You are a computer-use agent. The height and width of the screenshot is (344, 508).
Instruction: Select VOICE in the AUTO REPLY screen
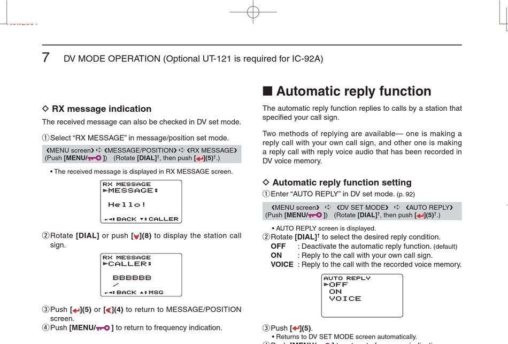(345, 299)
